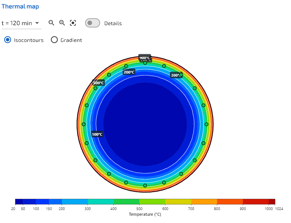The image size is (291, 223).
Task: Click the rebar marker below the 900°C label
Action: 145,63
